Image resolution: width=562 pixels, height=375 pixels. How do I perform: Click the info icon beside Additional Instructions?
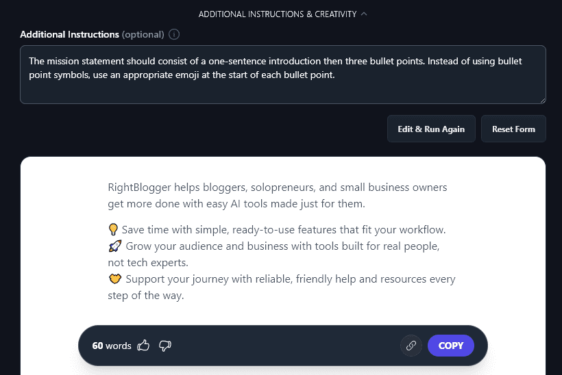pos(174,34)
